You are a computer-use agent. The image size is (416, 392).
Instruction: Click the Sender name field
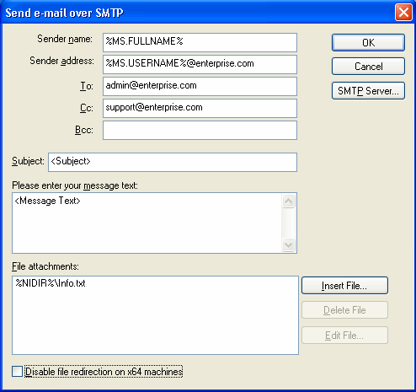200,42
